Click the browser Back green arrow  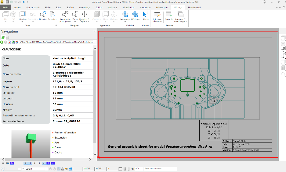pos(2,42)
